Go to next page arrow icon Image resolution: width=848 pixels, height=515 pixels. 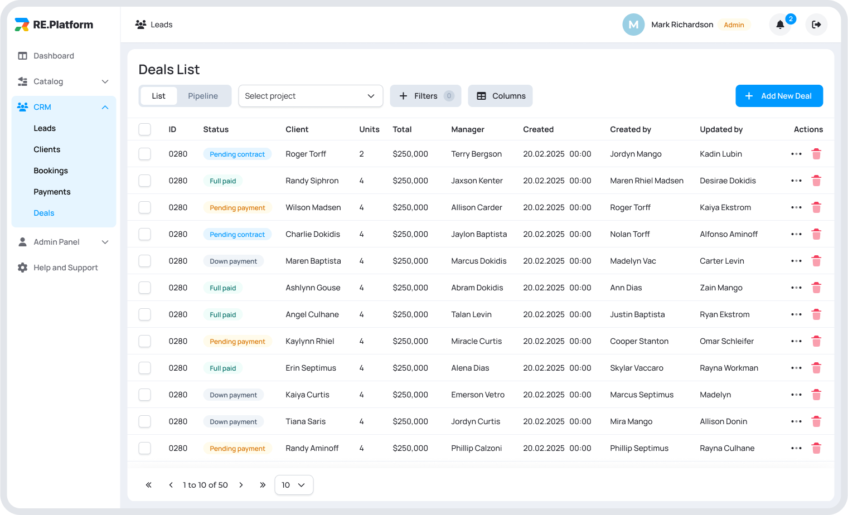pyautogui.click(x=241, y=485)
